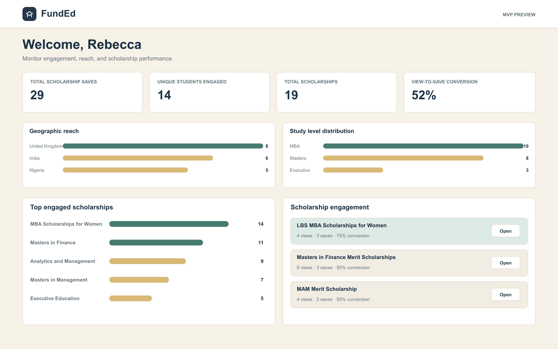The height and width of the screenshot is (349, 558).
Task: Click the 'Masters in Finance' row label
Action: click(x=53, y=243)
